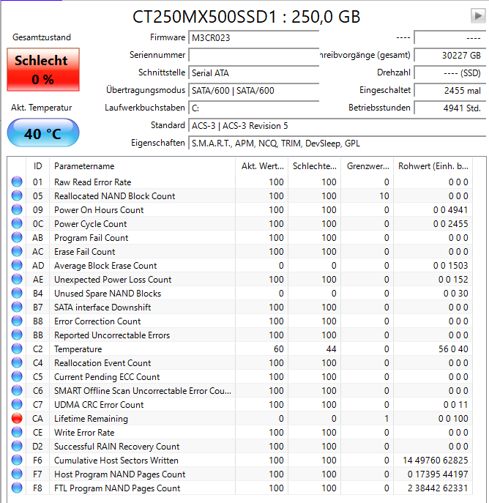
Task: Click the Akt. Wert column header
Action: pyautogui.click(x=261, y=166)
